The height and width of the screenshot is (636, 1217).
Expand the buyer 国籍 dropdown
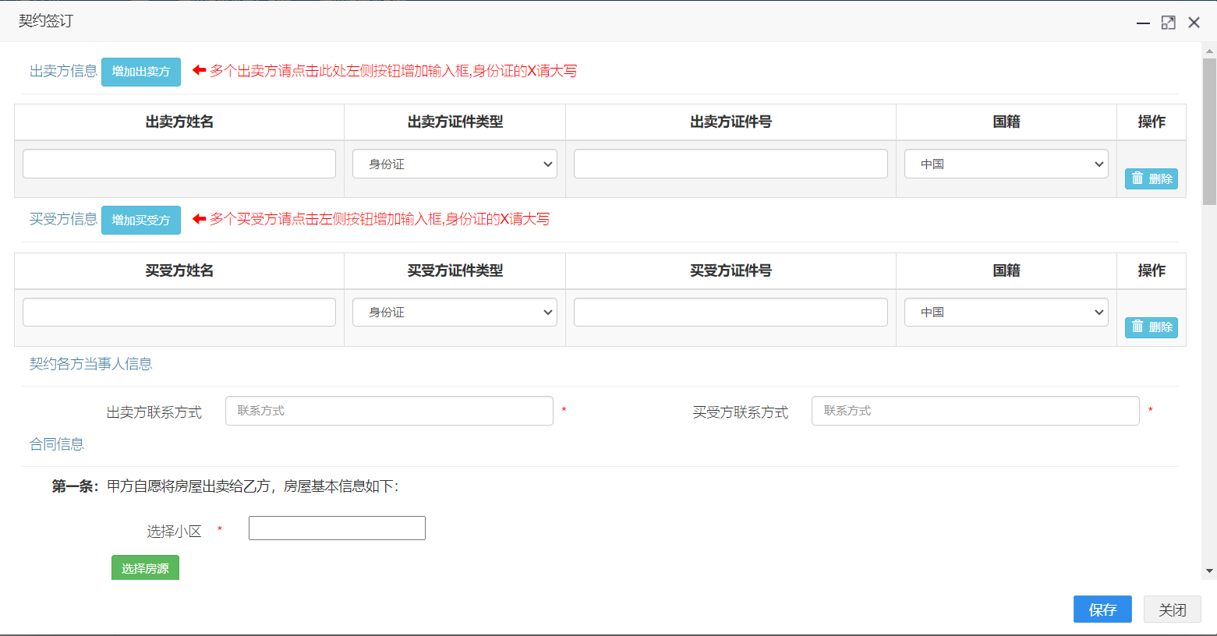[1007, 312]
